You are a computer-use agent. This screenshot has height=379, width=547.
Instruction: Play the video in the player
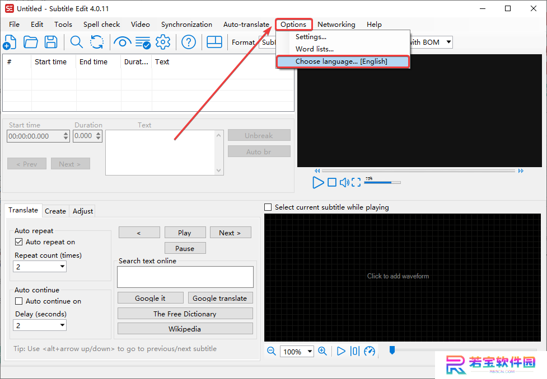pos(318,182)
